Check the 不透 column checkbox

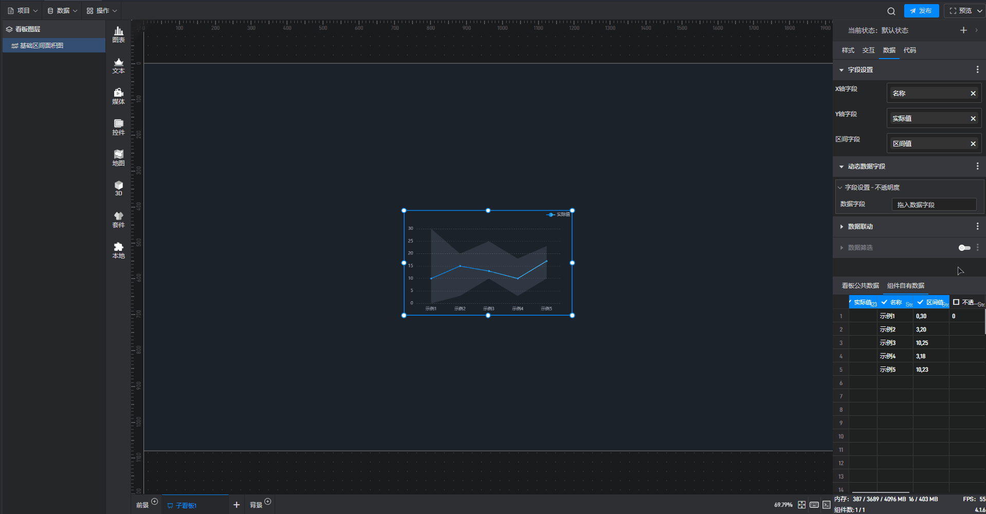click(x=956, y=302)
